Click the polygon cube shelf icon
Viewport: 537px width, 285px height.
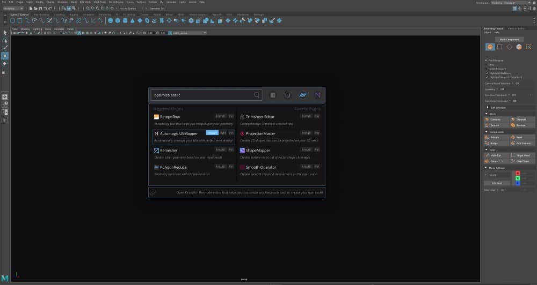118,20
